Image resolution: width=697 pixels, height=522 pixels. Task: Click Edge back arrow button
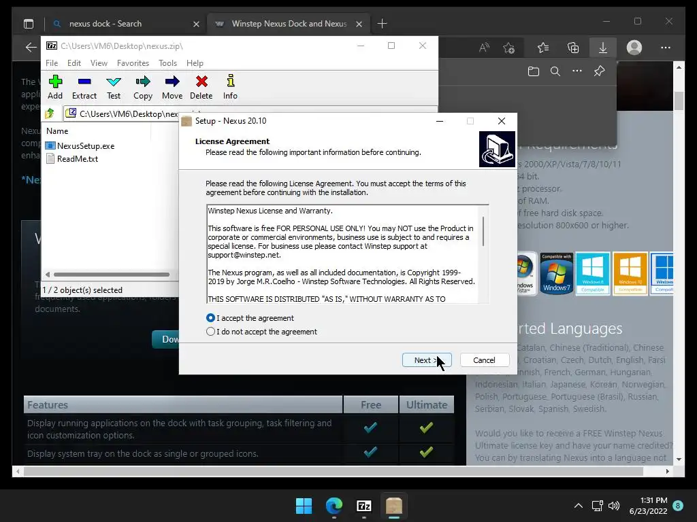tap(31, 48)
